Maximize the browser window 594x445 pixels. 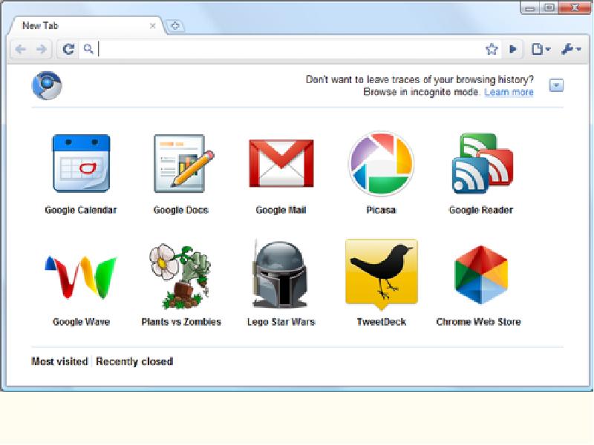(x=549, y=7)
